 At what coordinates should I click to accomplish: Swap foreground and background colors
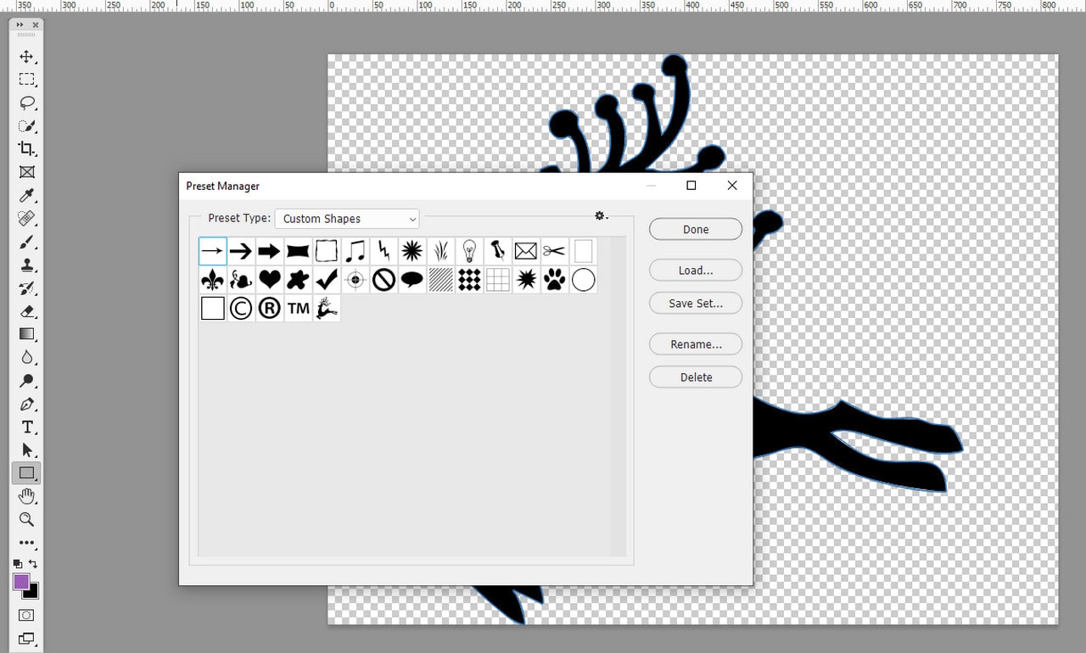click(34, 563)
